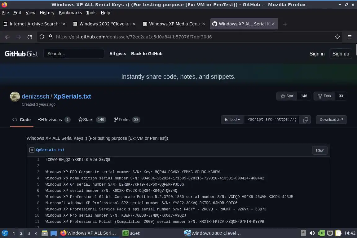Click the site security padlock icon
Viewport: 357px width, 238px height.
click(51, 37)
